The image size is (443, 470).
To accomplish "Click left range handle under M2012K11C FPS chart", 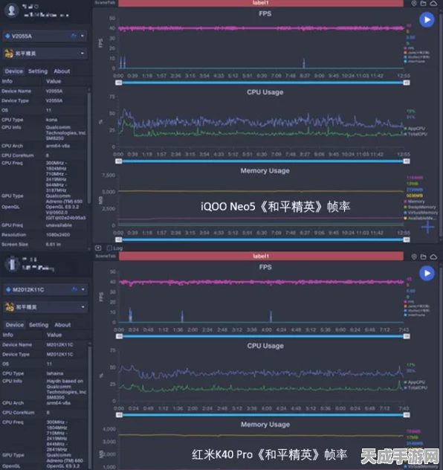I will click(119, 336).
